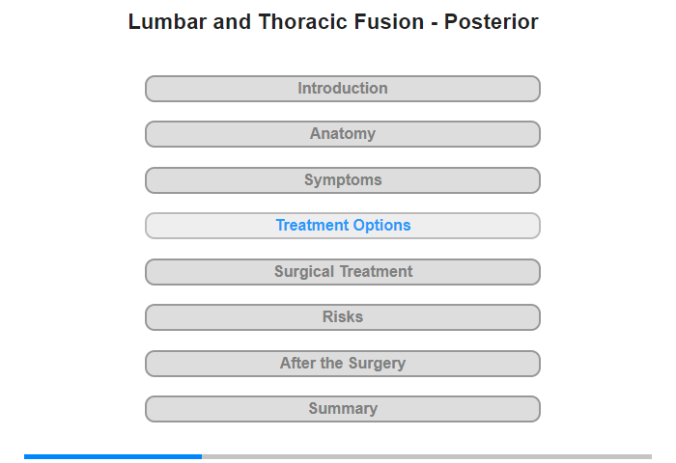Click the blue filled portion of progress bar

coord(113,456)
